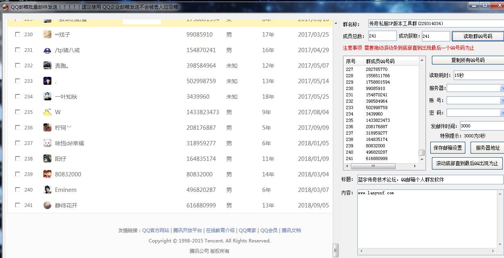The image size is (504, 258).
Task: Click the right arrow of QQ list horizontal scrollbar
Action: 415,166
